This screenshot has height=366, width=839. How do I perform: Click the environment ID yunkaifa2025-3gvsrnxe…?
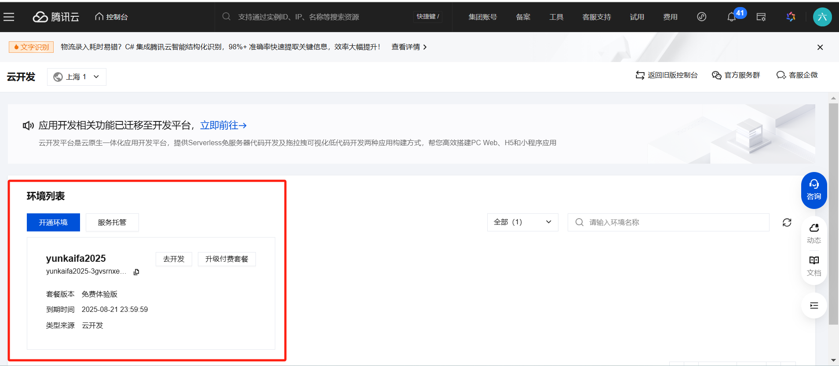click(x=86, y=271)
